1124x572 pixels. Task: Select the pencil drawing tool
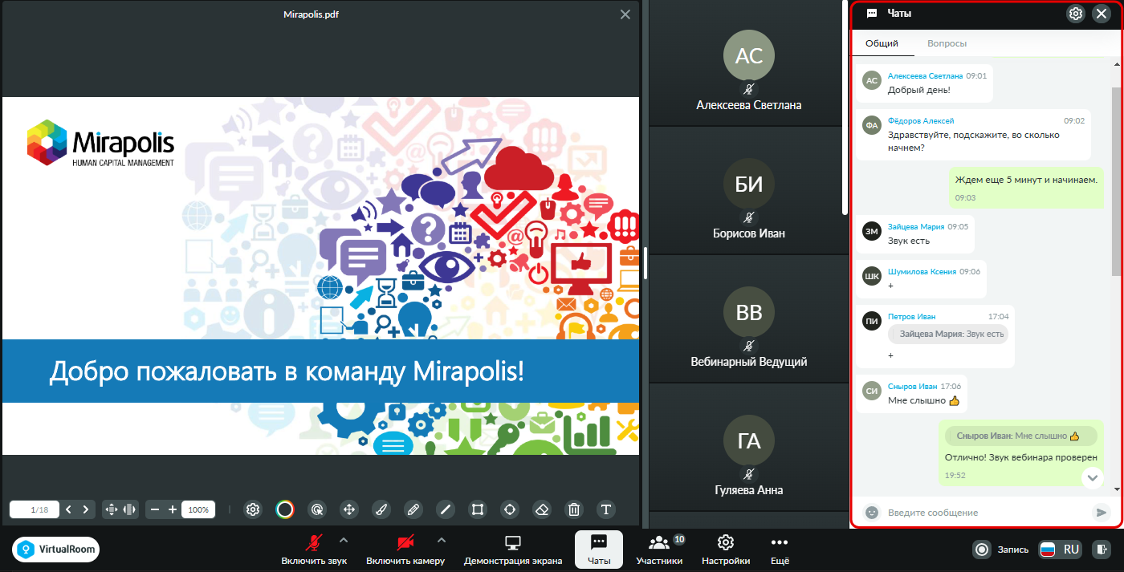[x=413, y=509]
